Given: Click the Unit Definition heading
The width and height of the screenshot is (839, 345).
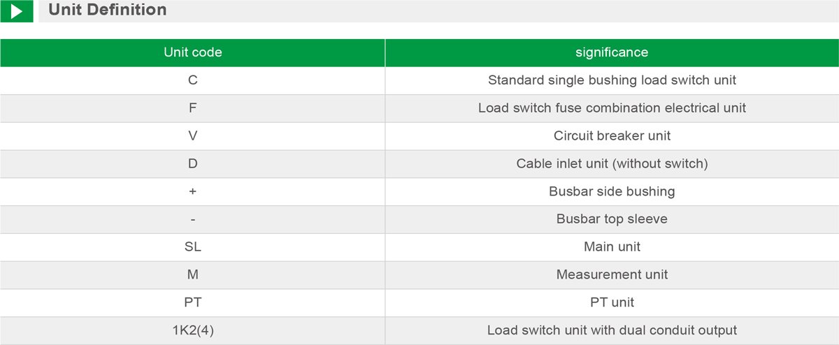Looking at the screenshot, I should pyautogui.click(x=107, y=10).
